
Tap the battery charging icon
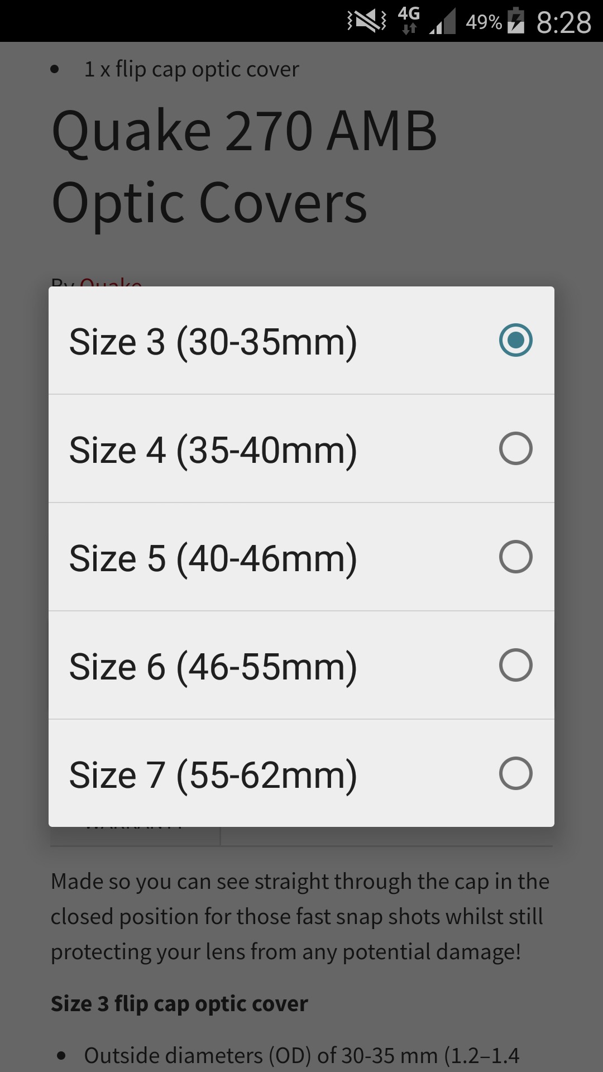click(x=516, y=21)
